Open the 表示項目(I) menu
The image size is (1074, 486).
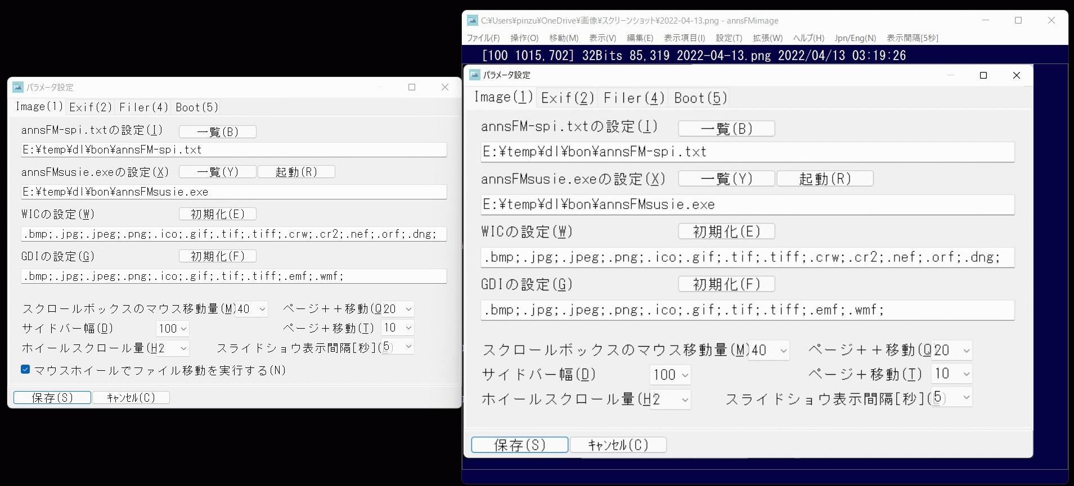click(684, 38)
